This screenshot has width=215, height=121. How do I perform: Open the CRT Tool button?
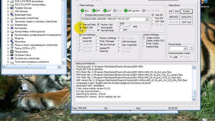click(186, 22)
